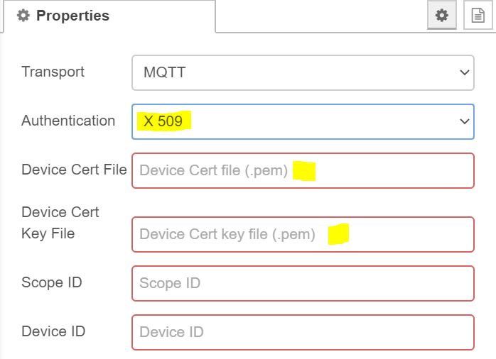Viewport: 496px width, 359px height.
Task: Click the Device ID label text
Action: (53, 331)
